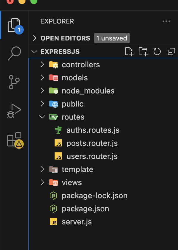Viewport: 178px width, 250px height.
Task: Click the JS icon of users.router.js
Action: tap(58, 156)
